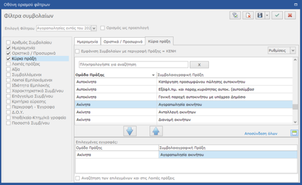This screenshot has height=185, width=302.
Task: Switch to the Ημερομηνία tab
Action: pos(87,41)
